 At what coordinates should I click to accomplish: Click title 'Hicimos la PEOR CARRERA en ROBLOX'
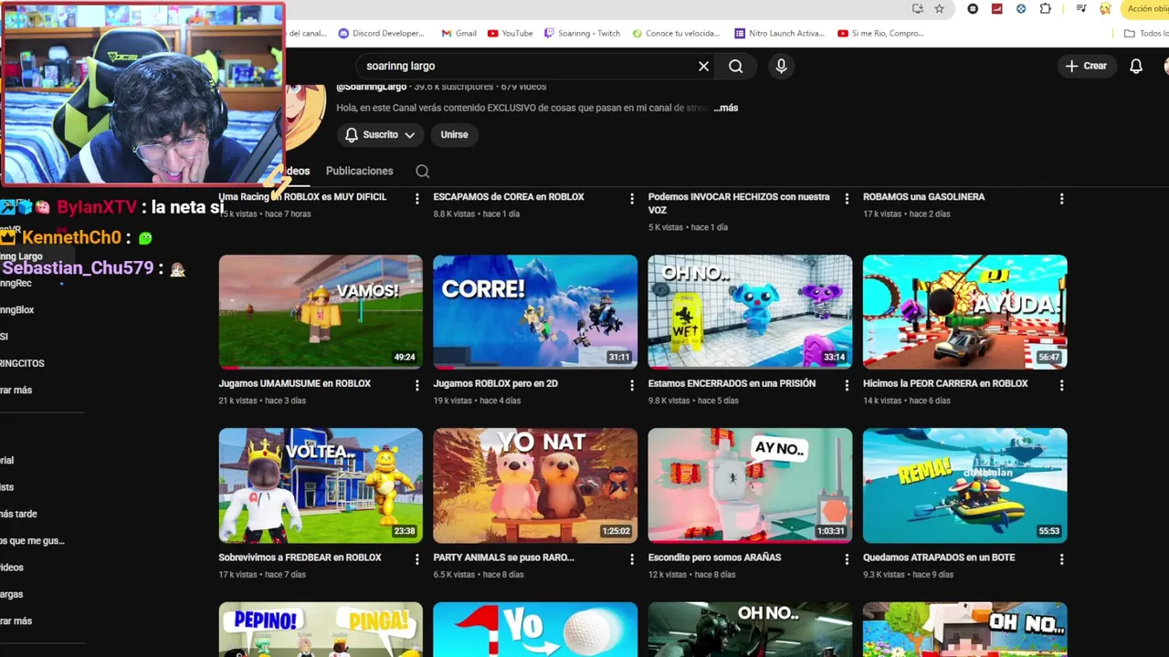pyautogui.click(x=945, y=383)
